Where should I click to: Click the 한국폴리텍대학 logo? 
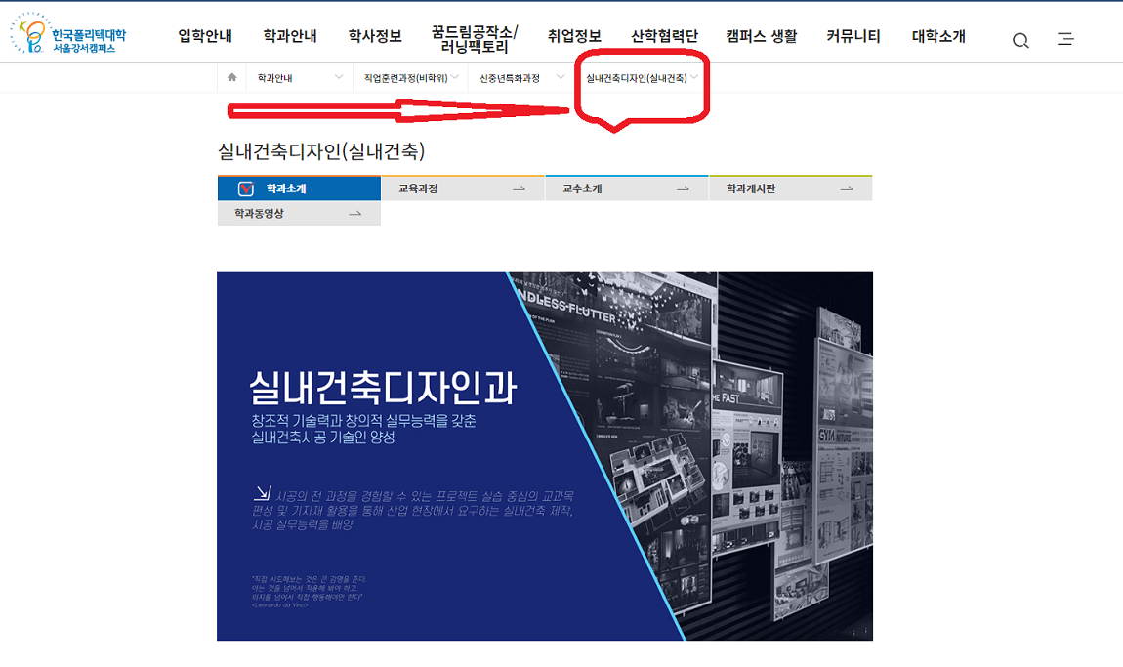click(x=68, y=36)
